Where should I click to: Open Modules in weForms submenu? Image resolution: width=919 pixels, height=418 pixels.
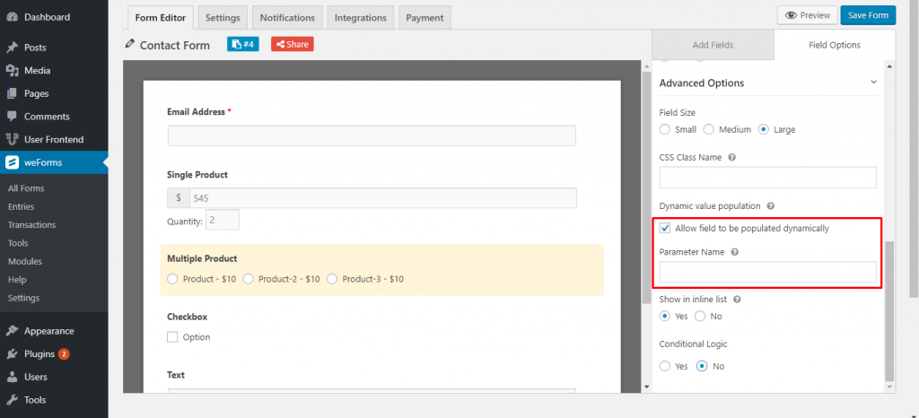[25, 261]
